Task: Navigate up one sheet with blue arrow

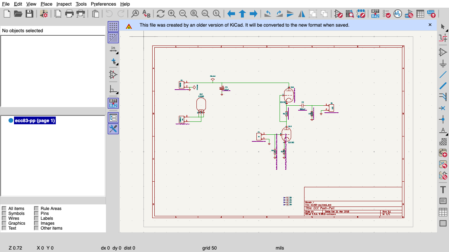Action: coord(242,14)
